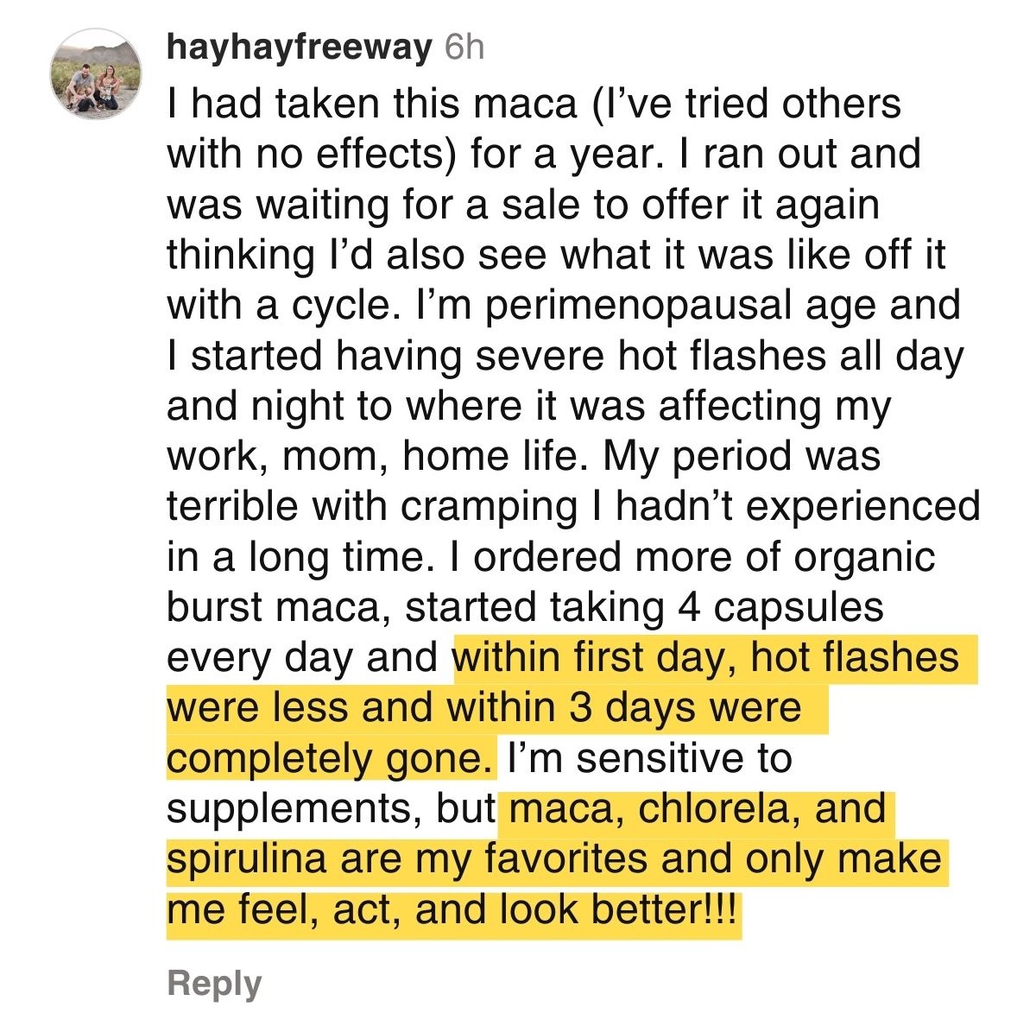Click the highlighted 'maca, chlorela, and' text
Image resolution: width=1036 pixels, height=1026 pixels.
click(x=697, y=810)
